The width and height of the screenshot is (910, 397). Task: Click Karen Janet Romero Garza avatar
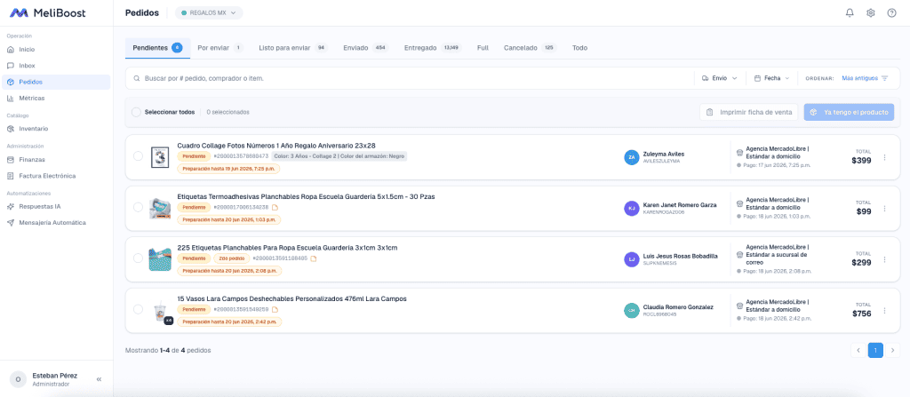click(x=632, y=209)
